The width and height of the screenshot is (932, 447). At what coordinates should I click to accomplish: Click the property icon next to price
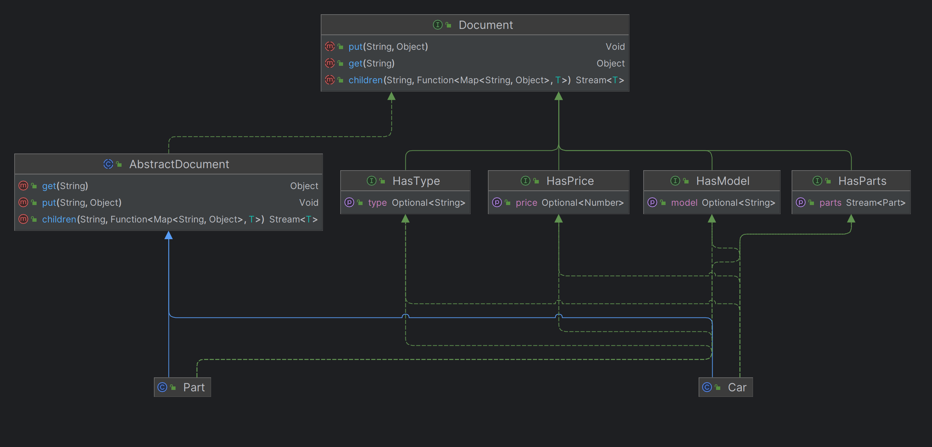click(497, 203)
